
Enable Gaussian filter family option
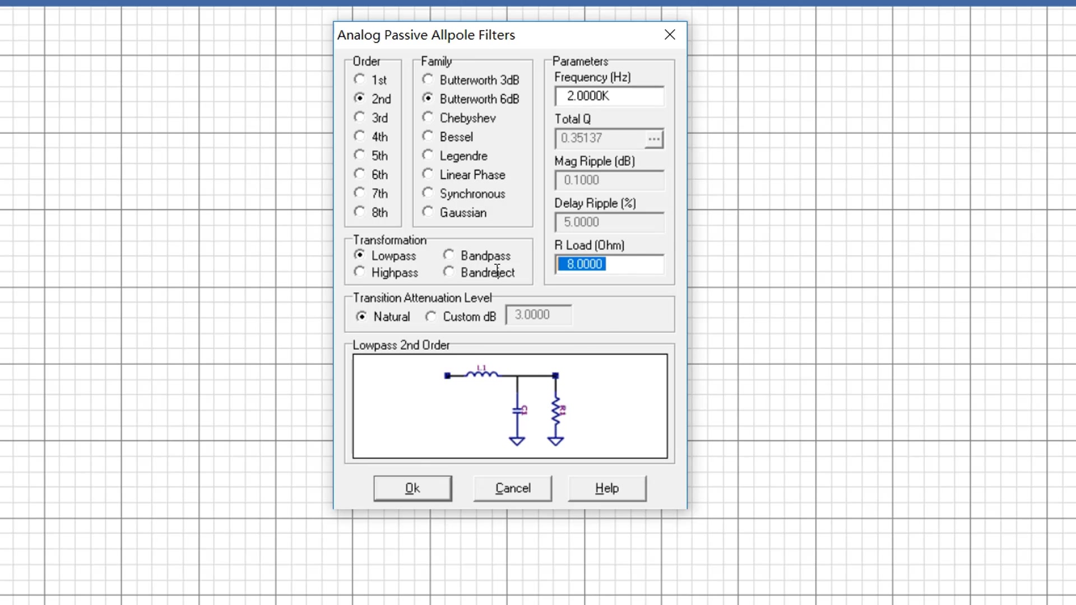click(x=427, y=212)
